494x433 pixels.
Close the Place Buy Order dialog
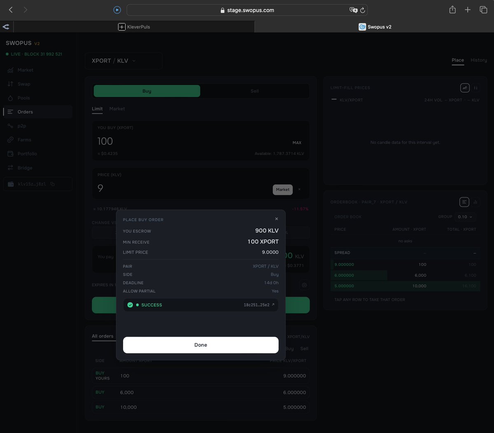pos(277,219)
